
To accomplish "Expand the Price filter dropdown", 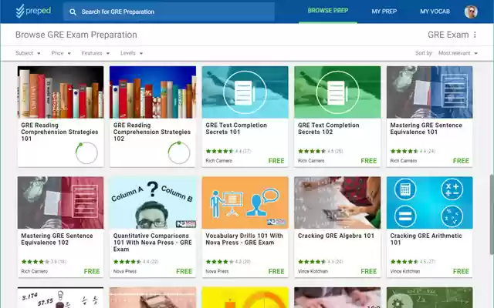I will [x=61, y=53].
